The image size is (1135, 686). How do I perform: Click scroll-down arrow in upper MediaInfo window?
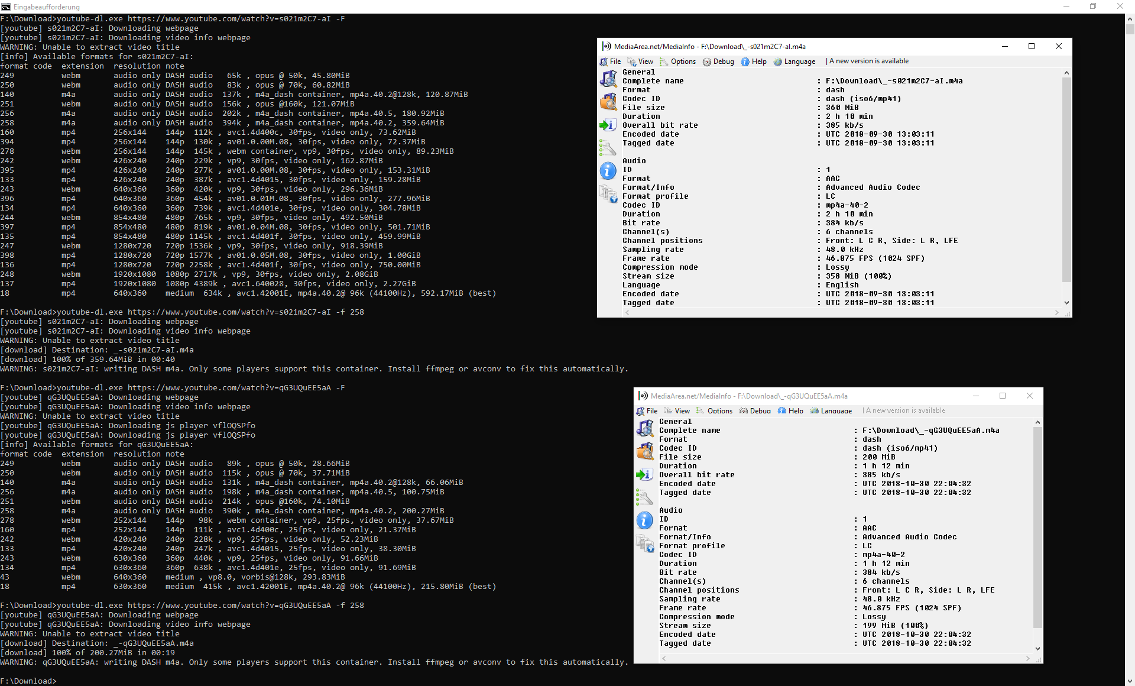(x=1066, y=303)
